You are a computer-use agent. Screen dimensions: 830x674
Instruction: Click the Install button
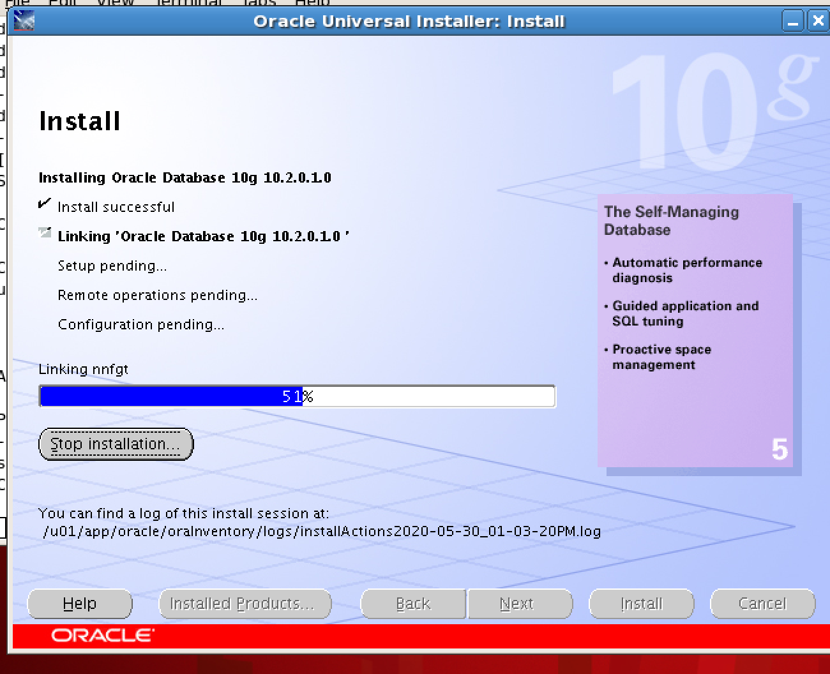click(642, 604)
